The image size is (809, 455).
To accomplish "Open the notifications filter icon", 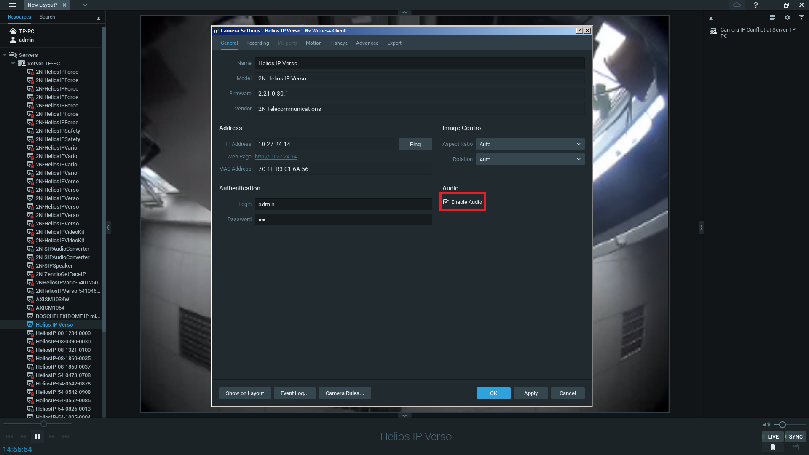I will 801,17.
